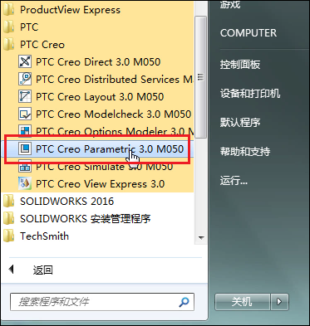The width and height of the screenshot is (310, 326).
Task: Select PTC Creo Direct 3.0 M050 text
Action: [x=98, y=62]
